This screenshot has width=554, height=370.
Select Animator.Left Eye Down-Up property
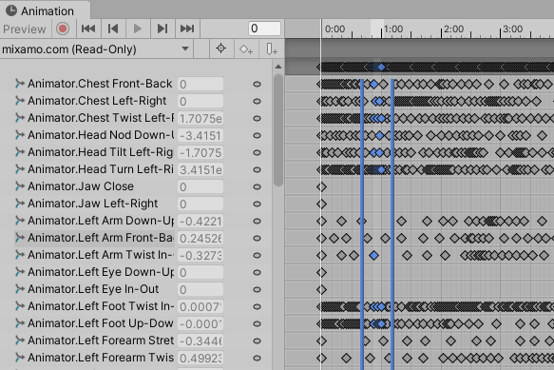tap(101, 272)
